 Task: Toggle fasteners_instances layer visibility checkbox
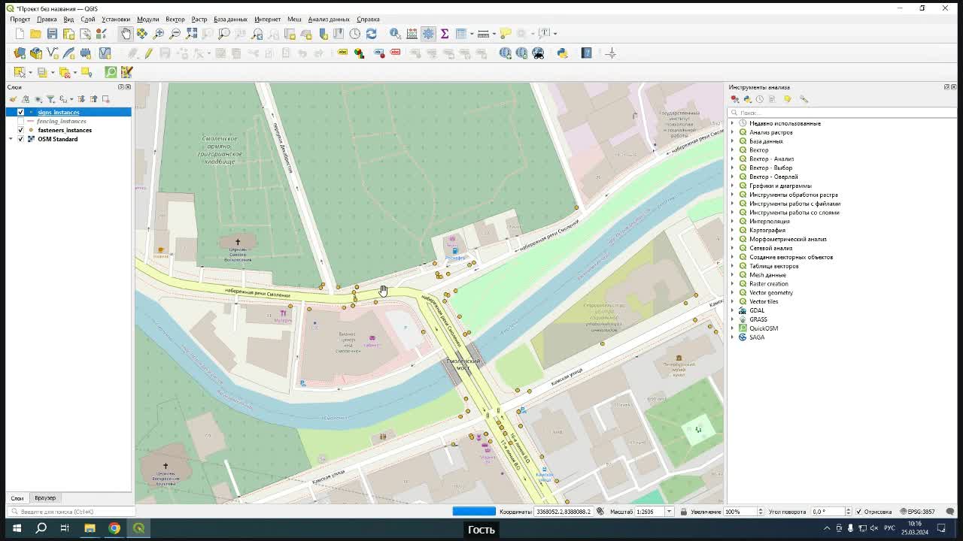(20, 130)
